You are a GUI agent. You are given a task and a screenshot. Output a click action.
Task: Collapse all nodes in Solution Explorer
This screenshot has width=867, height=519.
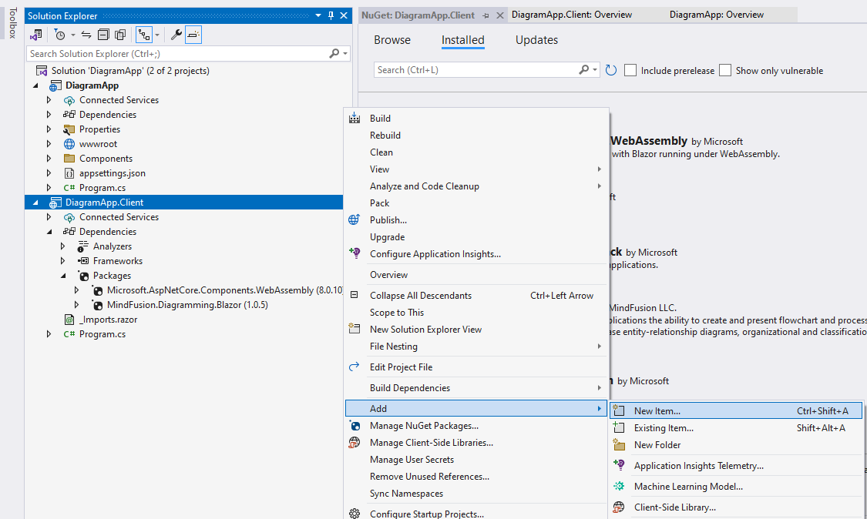(x=103, y=35)
